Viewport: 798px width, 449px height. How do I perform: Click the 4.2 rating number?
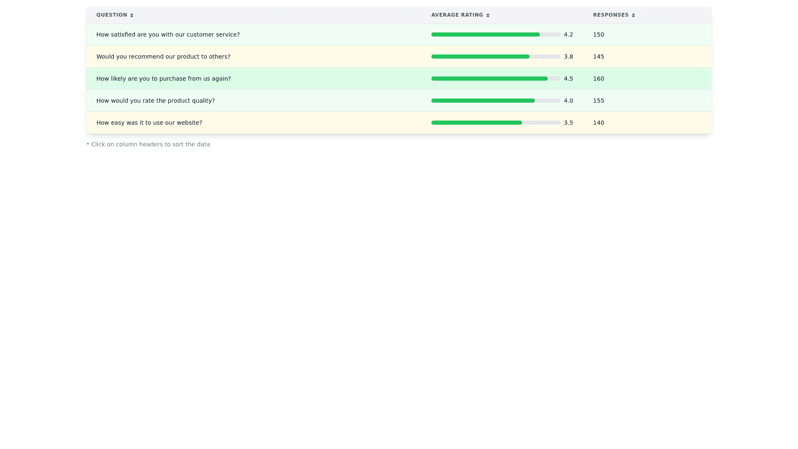click(568, 35)
